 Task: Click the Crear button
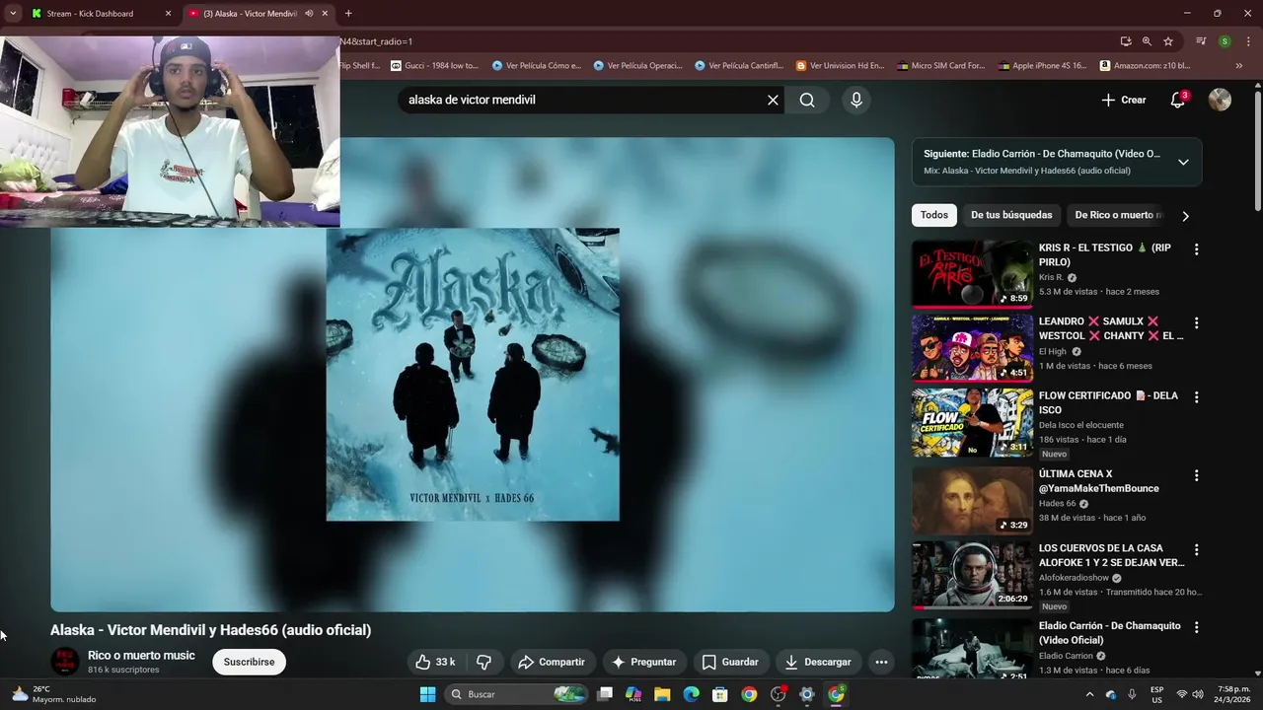[x=1124, y=100]
